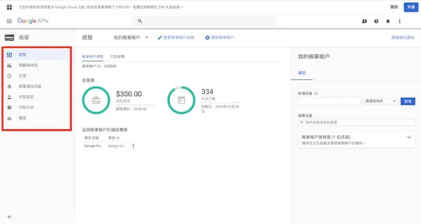Click the hide info panel link
This screenshot has width=421, height=224.
(403, 37)
